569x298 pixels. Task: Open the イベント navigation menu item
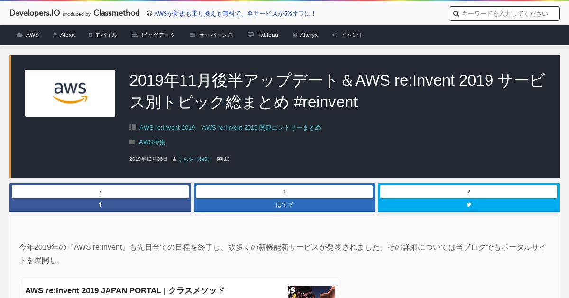pyautogui.click(x=352, y=35)
